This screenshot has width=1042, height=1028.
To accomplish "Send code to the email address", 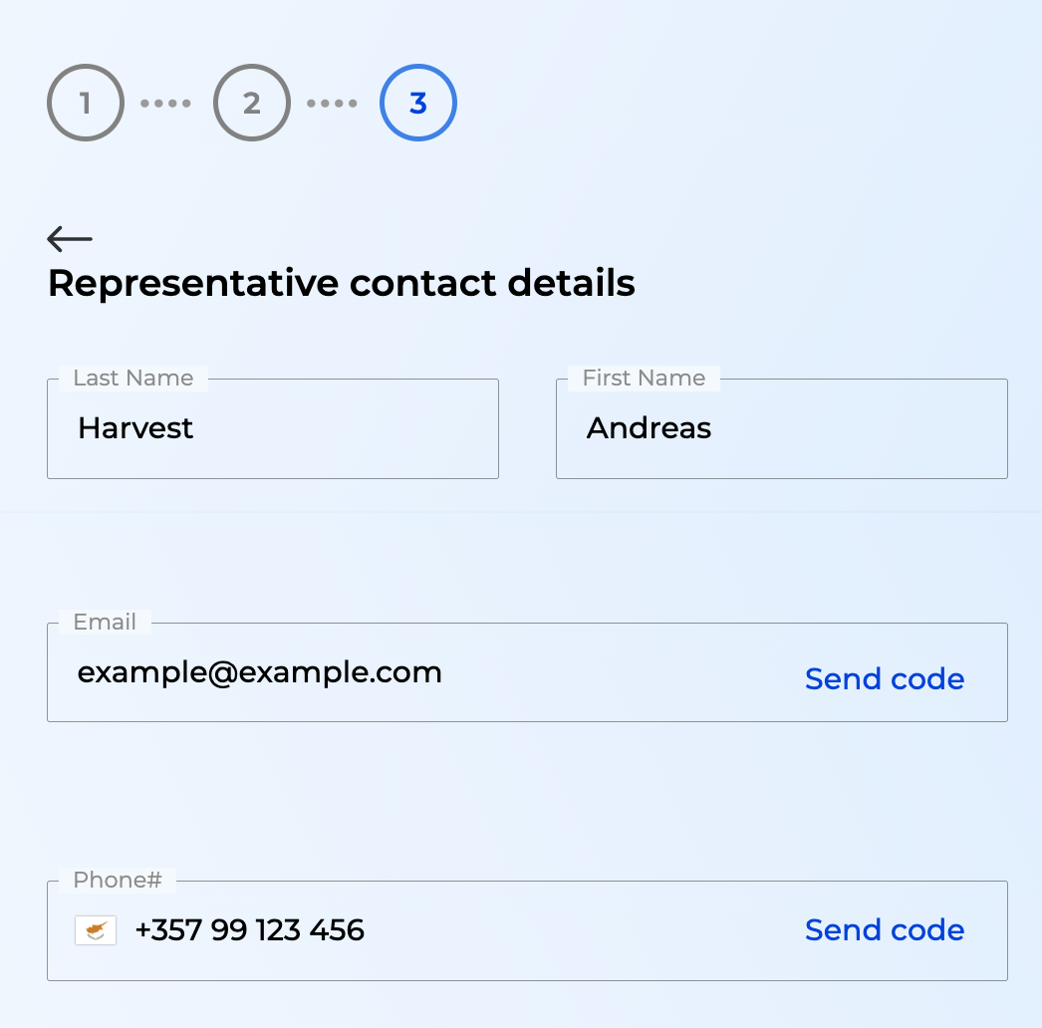I will click(x=885, y=678).
